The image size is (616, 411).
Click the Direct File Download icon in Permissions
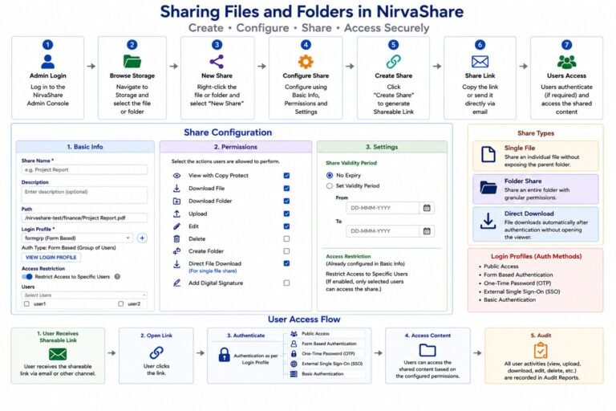click(176, 264)
